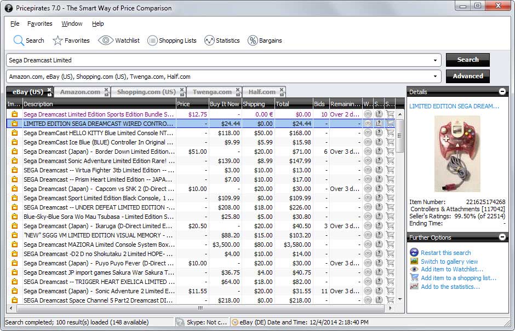Switch to the Amazon.com results tab
The height and width of the screenshot is (331, 515).
pyautogui.click(x=80, y=92)
